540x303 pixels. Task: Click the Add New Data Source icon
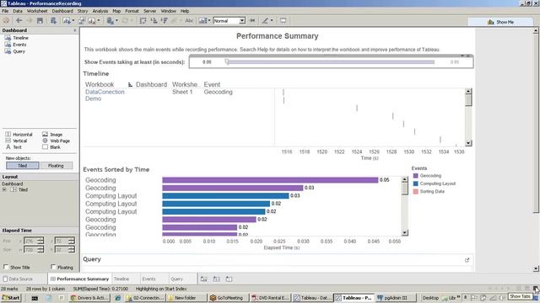coord(53,20)
